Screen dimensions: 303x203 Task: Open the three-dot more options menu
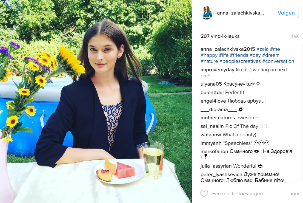pos(295,194)
